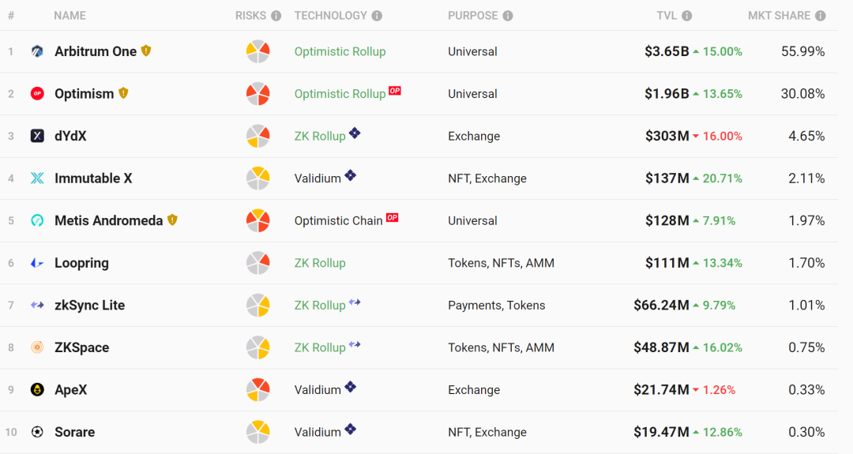
Task: Sort by the TECHNOLOGY column header
Action: (x=331, y=16)
